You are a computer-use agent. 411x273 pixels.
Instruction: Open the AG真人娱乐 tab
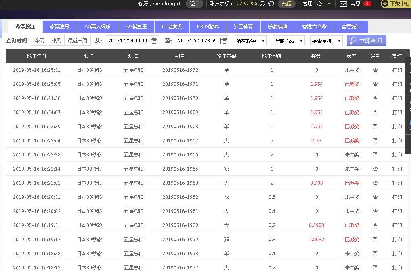click(98, 27)
